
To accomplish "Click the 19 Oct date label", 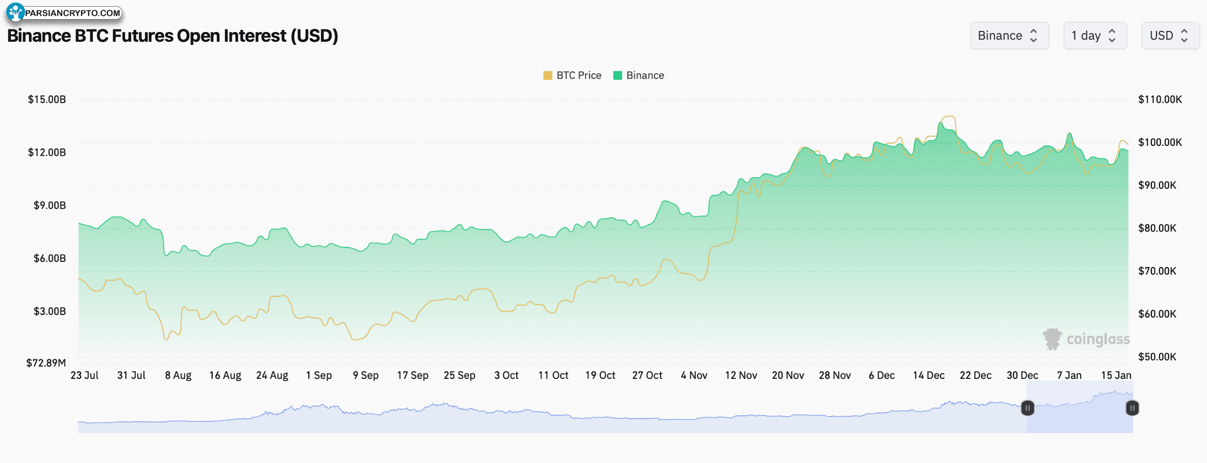I will click(600, 375).
